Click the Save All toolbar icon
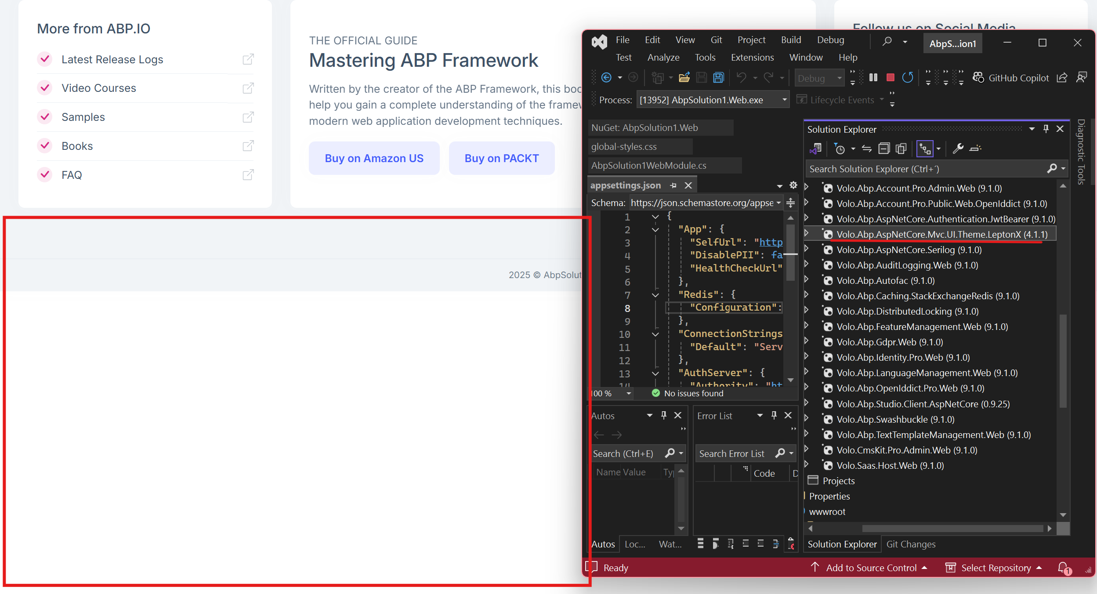1097x594 pixels. pos(718,78)
